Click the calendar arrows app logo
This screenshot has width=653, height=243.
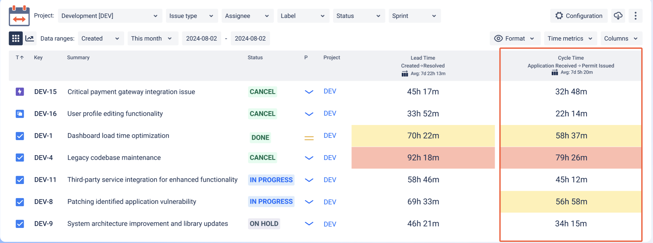click(x=19, y=16)
